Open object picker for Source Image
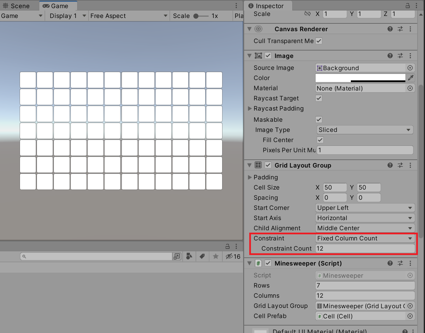Image resolution: width=425 pixels, height=333 pixels. tap(410, 68)
